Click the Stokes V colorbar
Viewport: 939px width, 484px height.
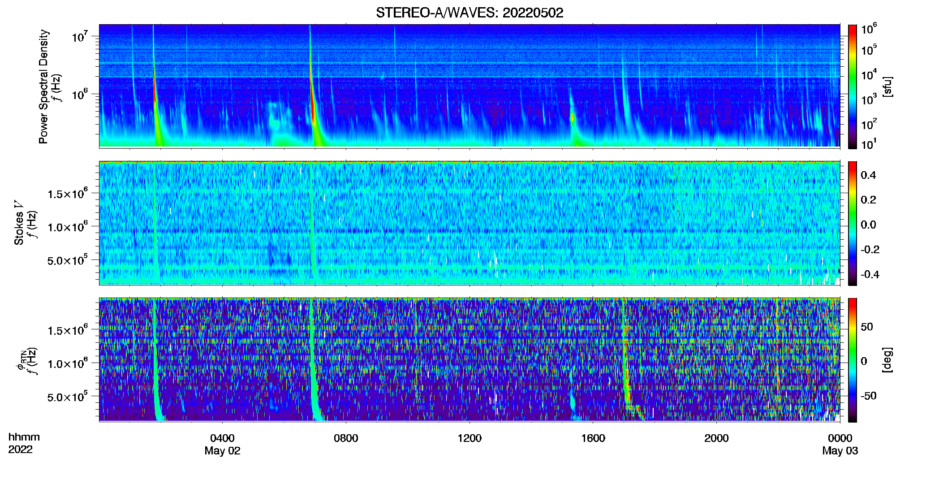point(853,223)
